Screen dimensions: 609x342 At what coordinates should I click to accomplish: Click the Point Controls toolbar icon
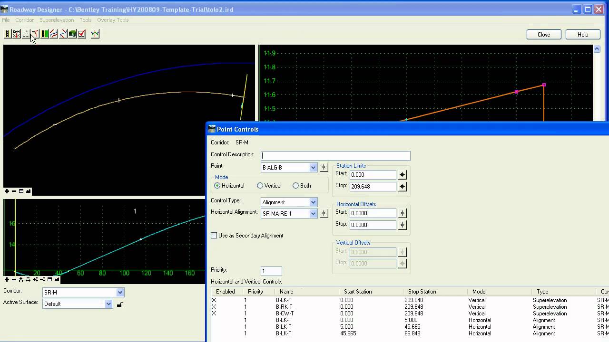[x=26, y=34]
